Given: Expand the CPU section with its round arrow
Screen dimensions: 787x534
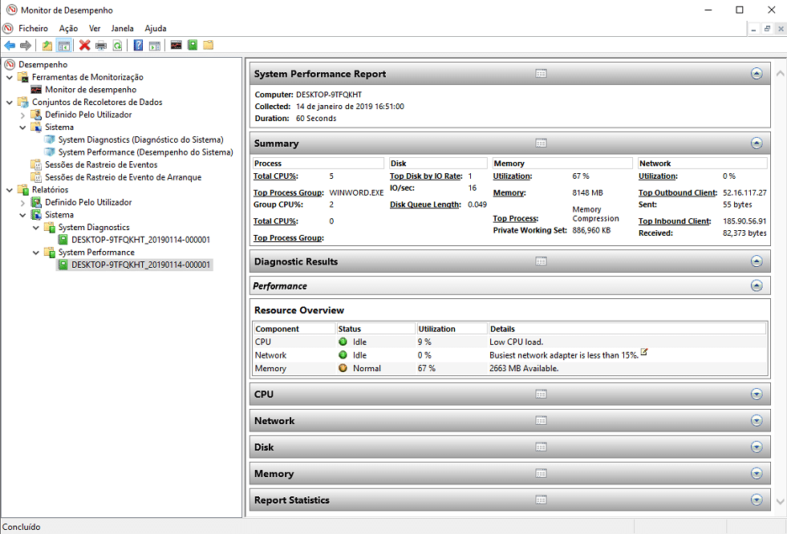Looking at the screenshot, I should point(757,394).
